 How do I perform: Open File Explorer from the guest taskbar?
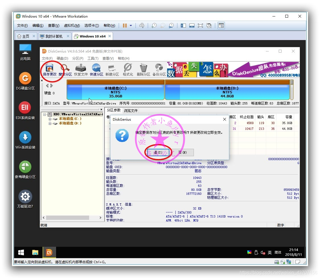click(35, 252)
